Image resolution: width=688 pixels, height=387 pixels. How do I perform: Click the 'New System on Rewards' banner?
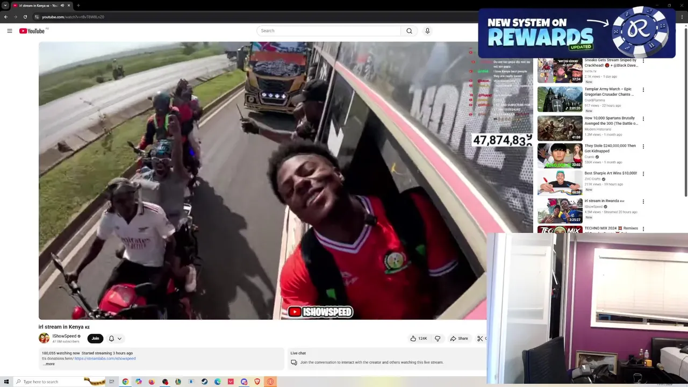(577, 33)
